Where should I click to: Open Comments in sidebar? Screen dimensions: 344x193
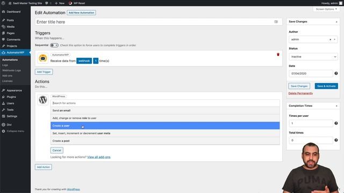[13, 40]
